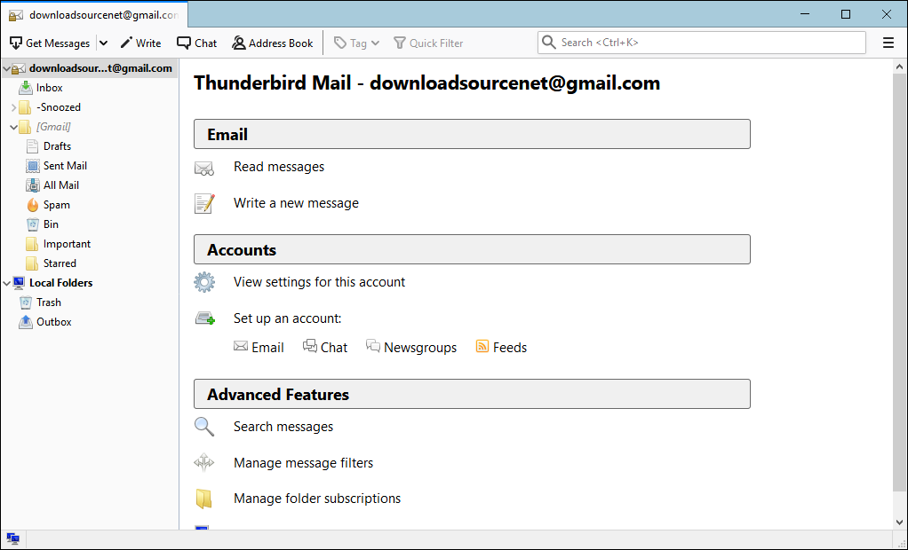Image resolution: width=908 pixels, height=550 pixels.
Task: Open the hamburger application menu
Action: pyautogui.click(x=888, y=43)
